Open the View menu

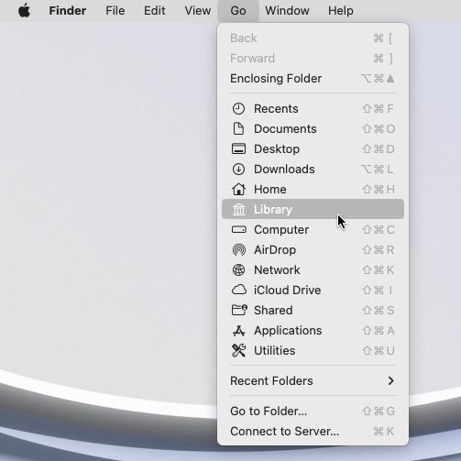[198, 11]
